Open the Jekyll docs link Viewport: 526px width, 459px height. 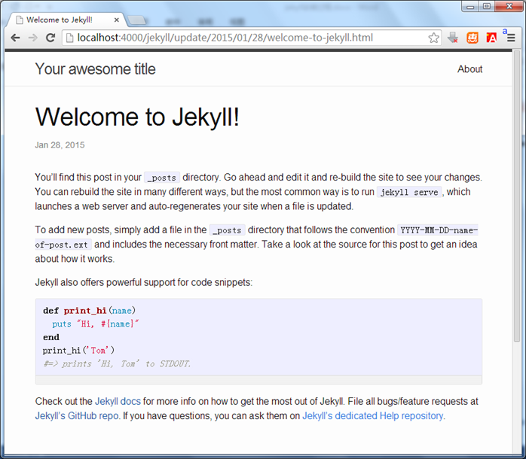click(118, 401)
